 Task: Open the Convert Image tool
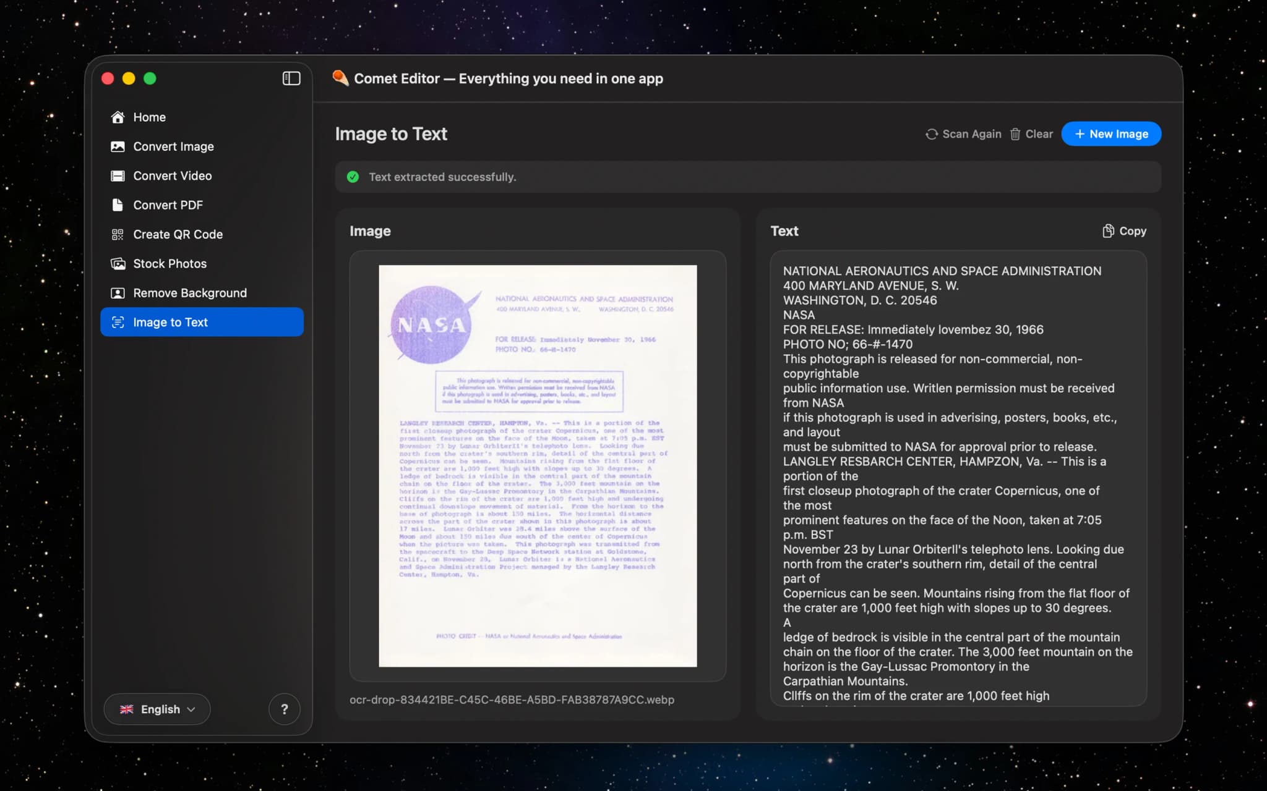coord(173,146)
